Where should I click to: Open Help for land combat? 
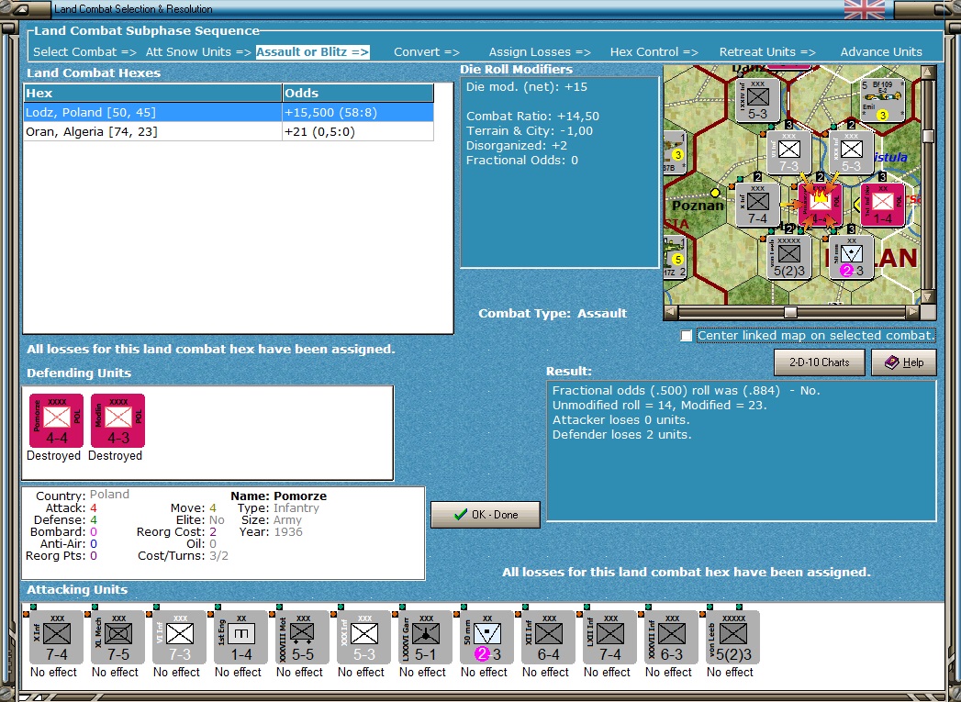pyautogui.click(x=904, y=362)
